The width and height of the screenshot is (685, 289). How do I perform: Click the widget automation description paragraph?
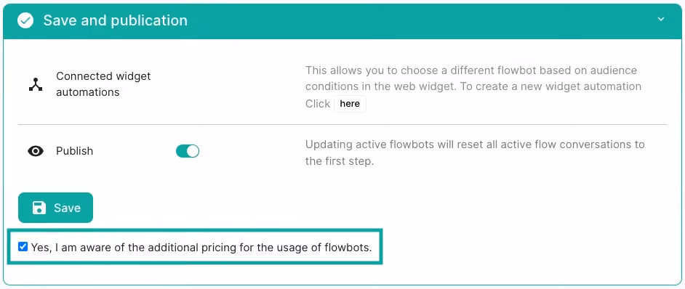[x=473, y=87]
